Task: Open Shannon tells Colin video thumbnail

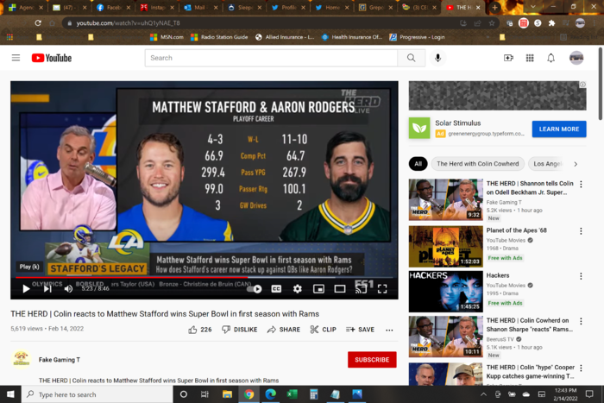Action: point(446,199)
